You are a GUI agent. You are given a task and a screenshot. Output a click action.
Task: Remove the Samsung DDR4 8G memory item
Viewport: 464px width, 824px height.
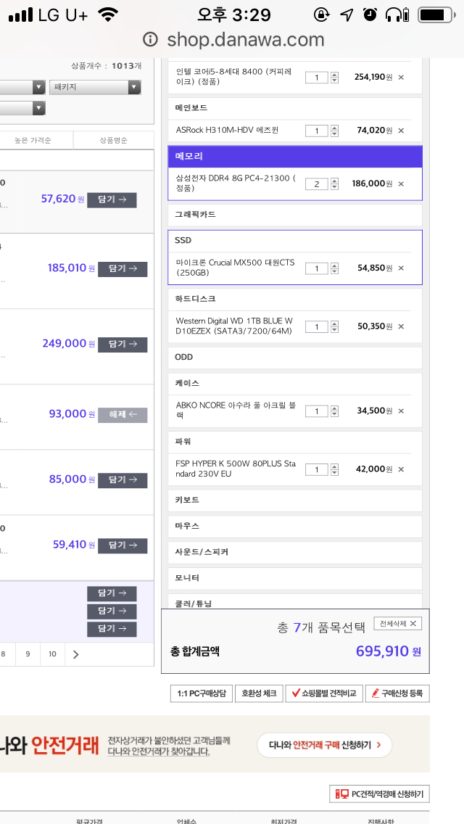pyautogui.click(x=401, y=184)
